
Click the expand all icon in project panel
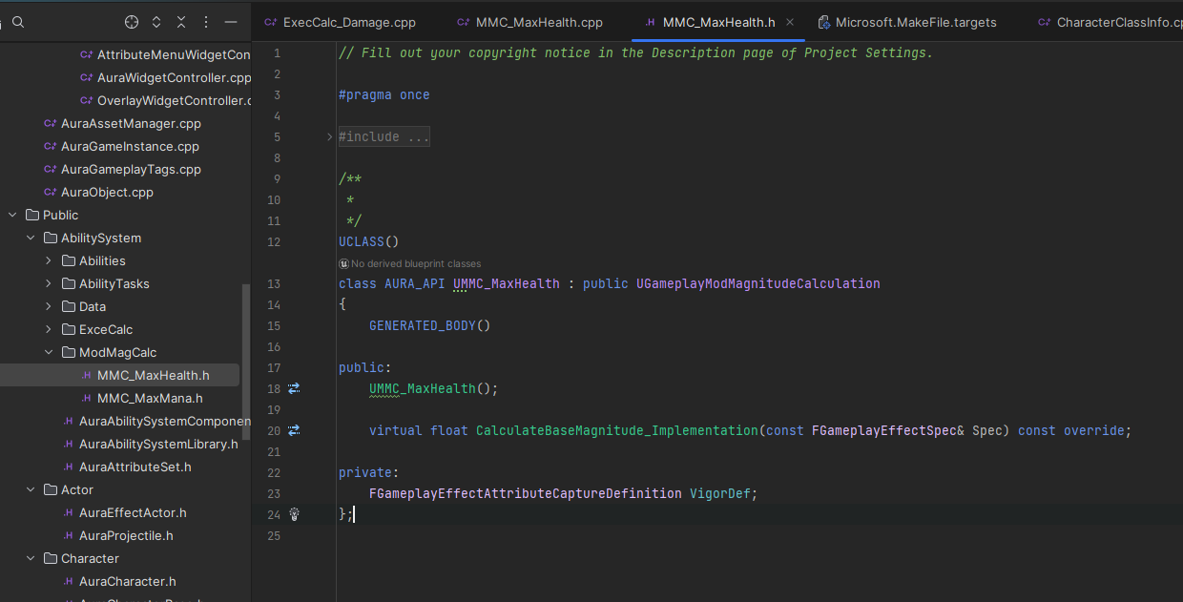point(156,22)
